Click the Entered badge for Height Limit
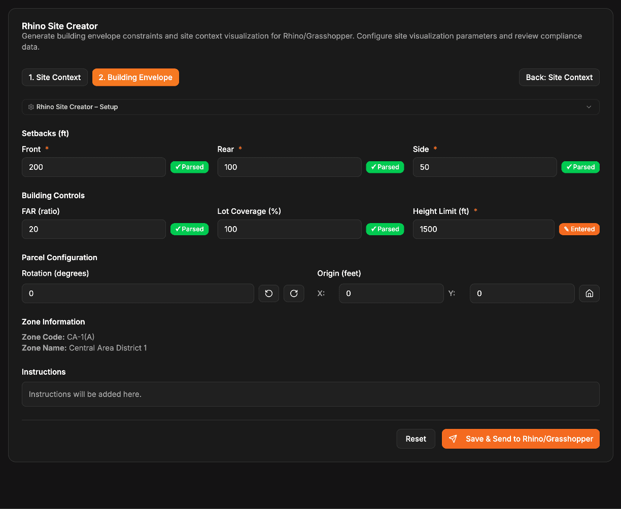This screenshot has height=509, width=621. tap(579, 229)
